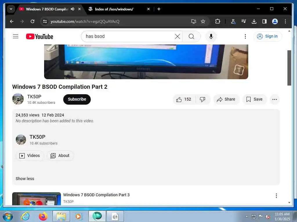Open browser Downloads icon

click(x=254, y=21)
